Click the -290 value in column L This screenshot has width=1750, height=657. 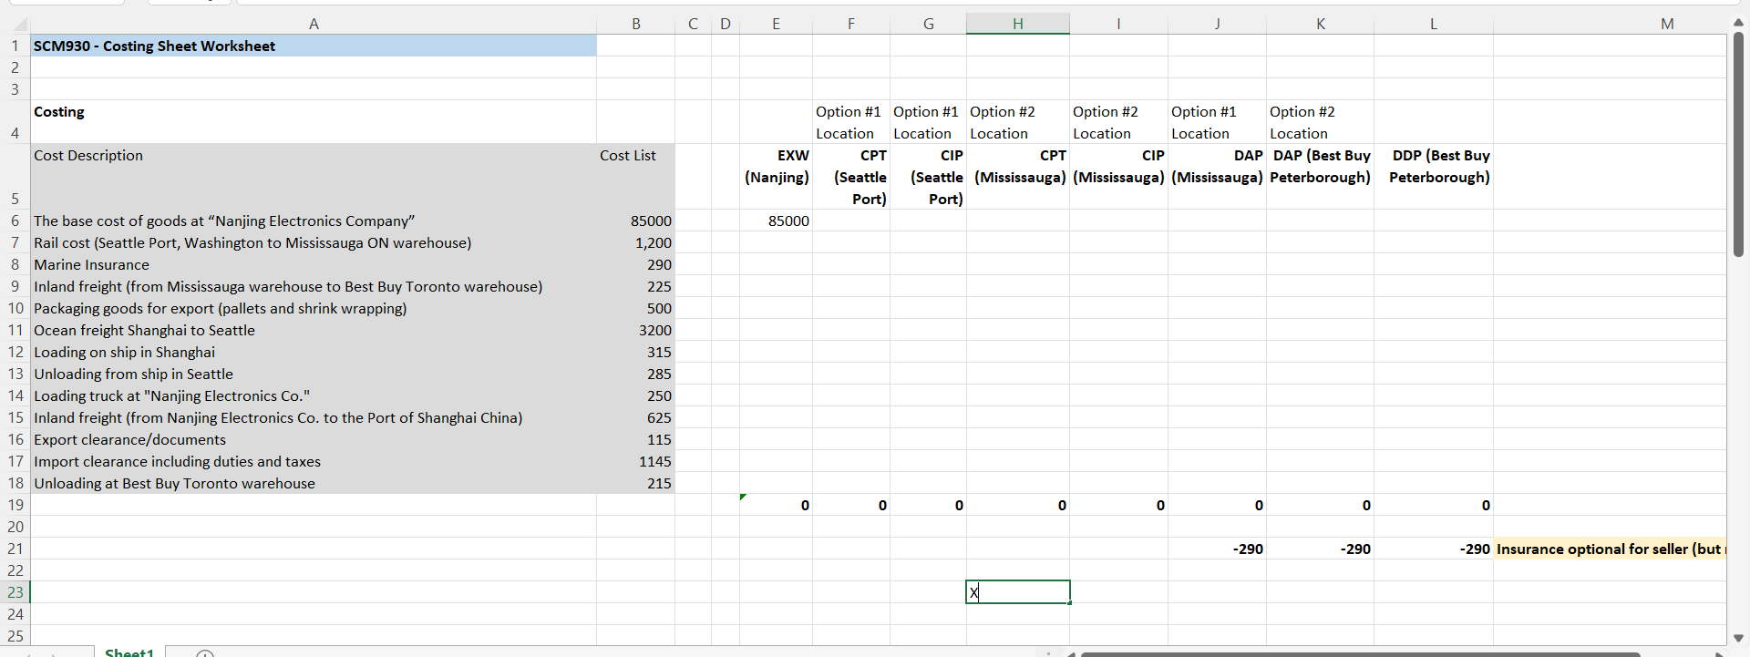[x=1475, y=549]
